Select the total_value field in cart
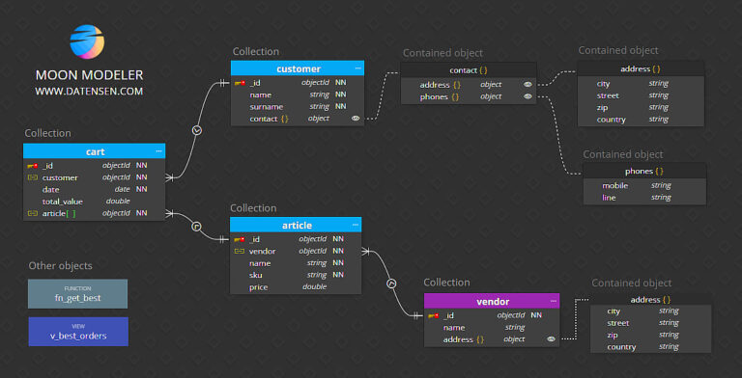 coord(94,202)
